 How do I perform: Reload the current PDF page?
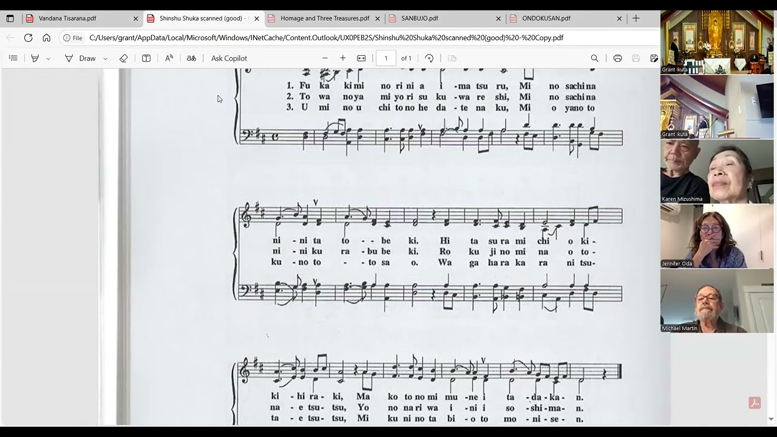tap(28, 38)
